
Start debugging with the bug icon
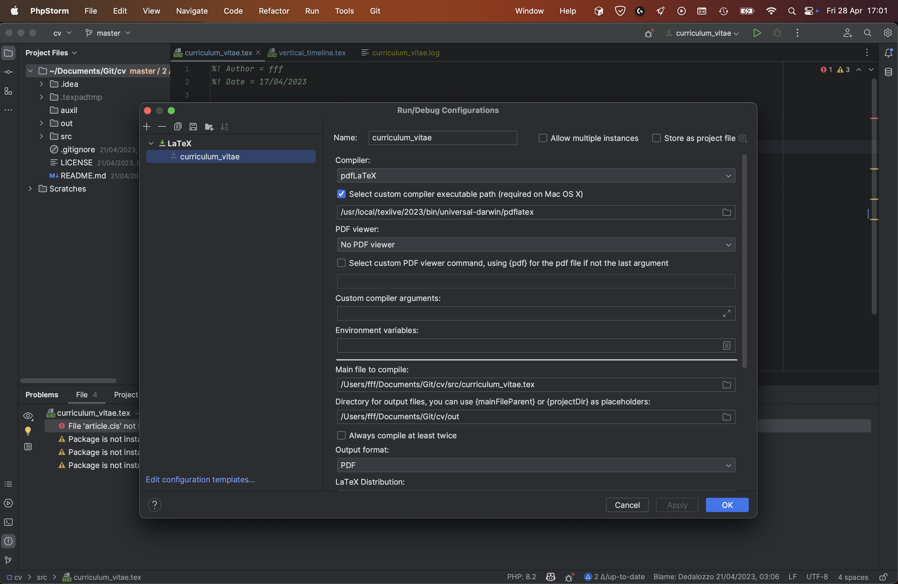point(778,33)
